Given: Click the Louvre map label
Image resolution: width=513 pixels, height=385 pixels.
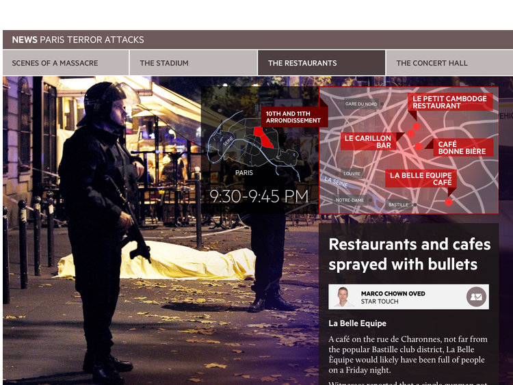Looking at the screenshot, I should coord(352,174).
